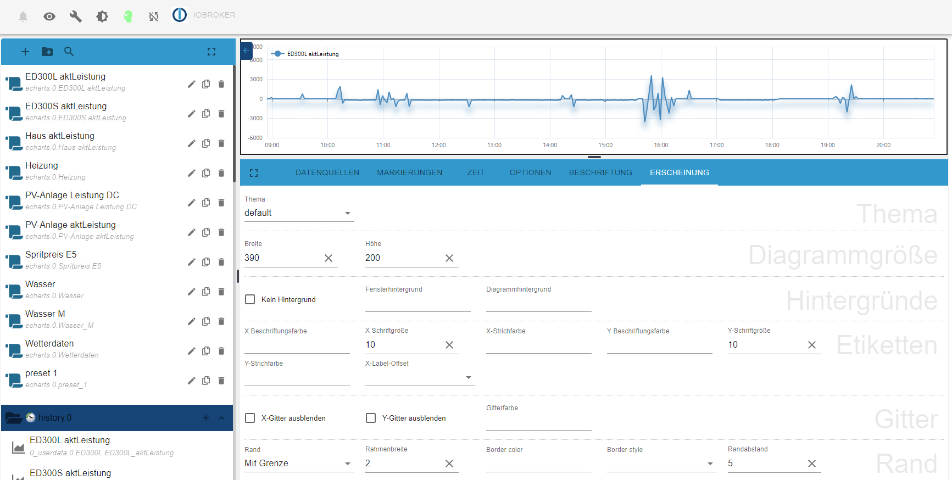This screenshot has width=952, height=480.
Task: Collapse the history.0 folder
Action: 221,418
